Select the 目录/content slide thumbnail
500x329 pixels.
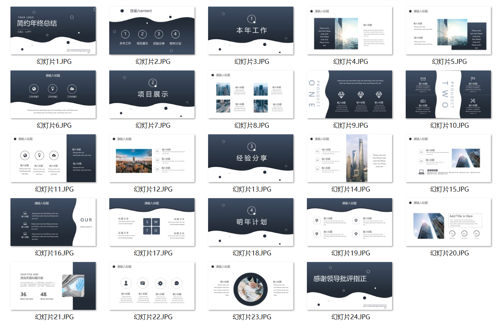tap(152, 31)
